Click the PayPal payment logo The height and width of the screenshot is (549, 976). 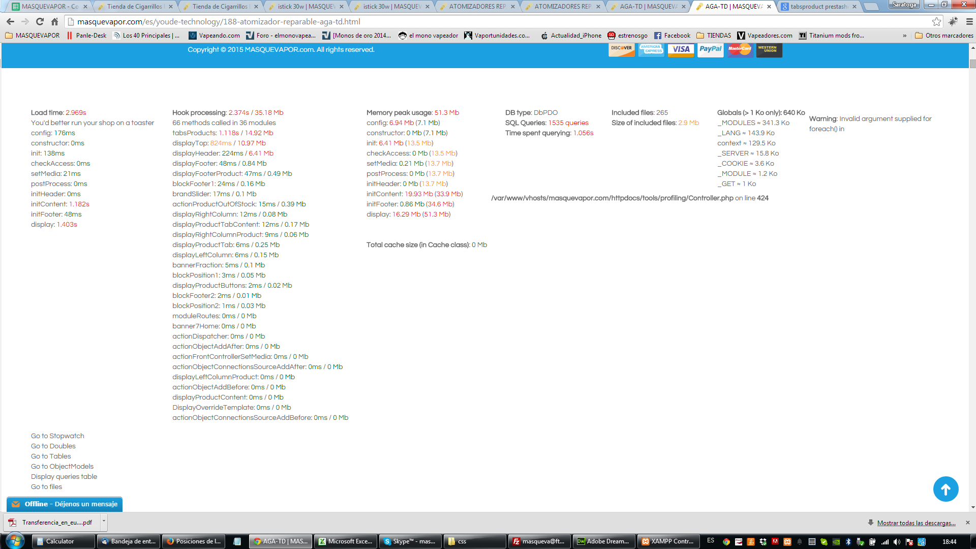(x=710, y=49)
